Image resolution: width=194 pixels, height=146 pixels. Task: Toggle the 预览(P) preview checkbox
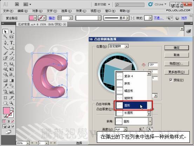click(x=171, y=80)
